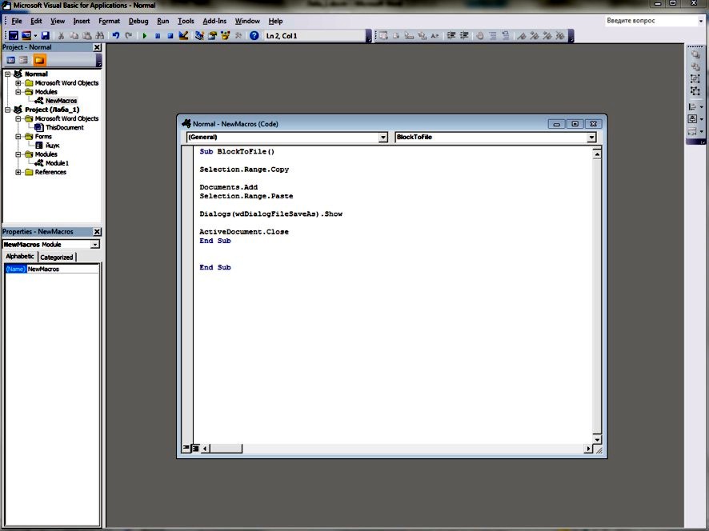Click List Properties/Methods icon in Edit toolbar
The width and height of the screenshot is (709, 531).
click(x=383, y=35)
